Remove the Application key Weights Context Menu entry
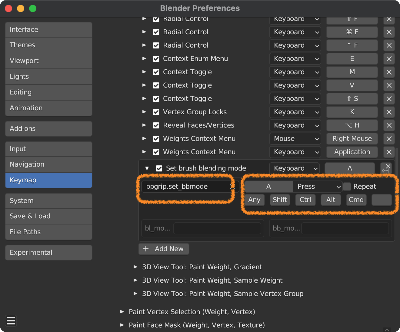400x332 pixels. coord(389,152)
